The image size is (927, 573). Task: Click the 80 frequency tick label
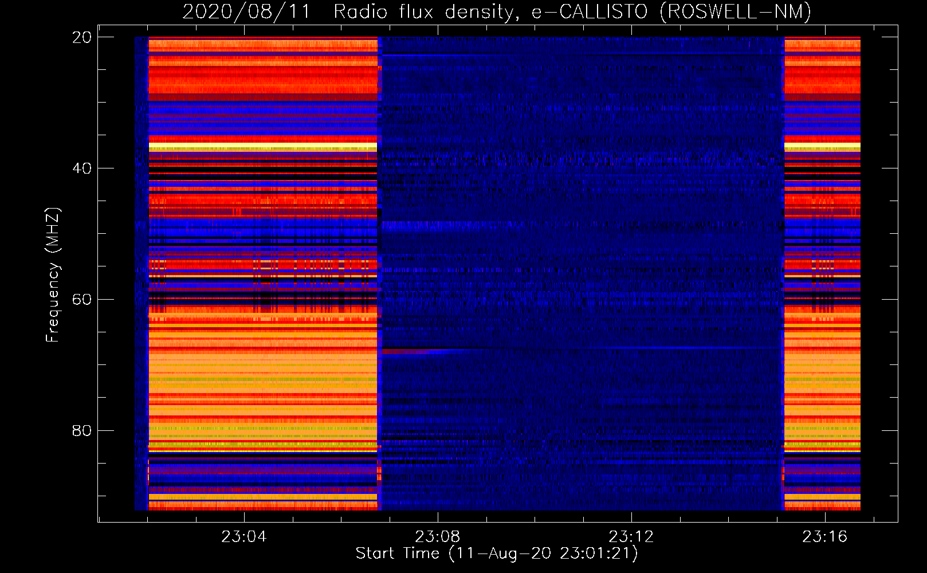coord(82,430)
